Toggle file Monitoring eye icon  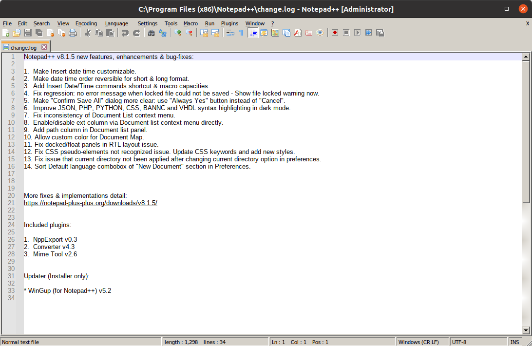[x=320, y=33]
